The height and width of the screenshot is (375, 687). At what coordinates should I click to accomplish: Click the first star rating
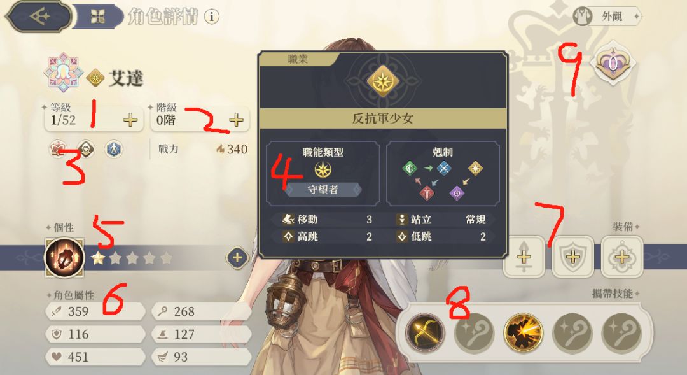click(x=98, y=258)
